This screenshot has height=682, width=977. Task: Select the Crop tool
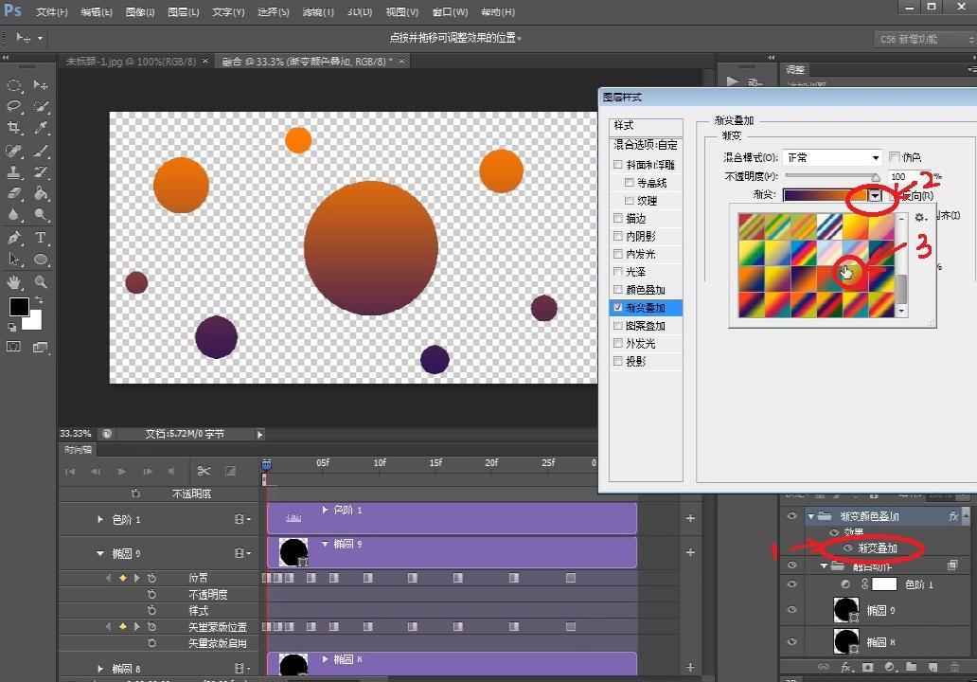click(14, 128)
